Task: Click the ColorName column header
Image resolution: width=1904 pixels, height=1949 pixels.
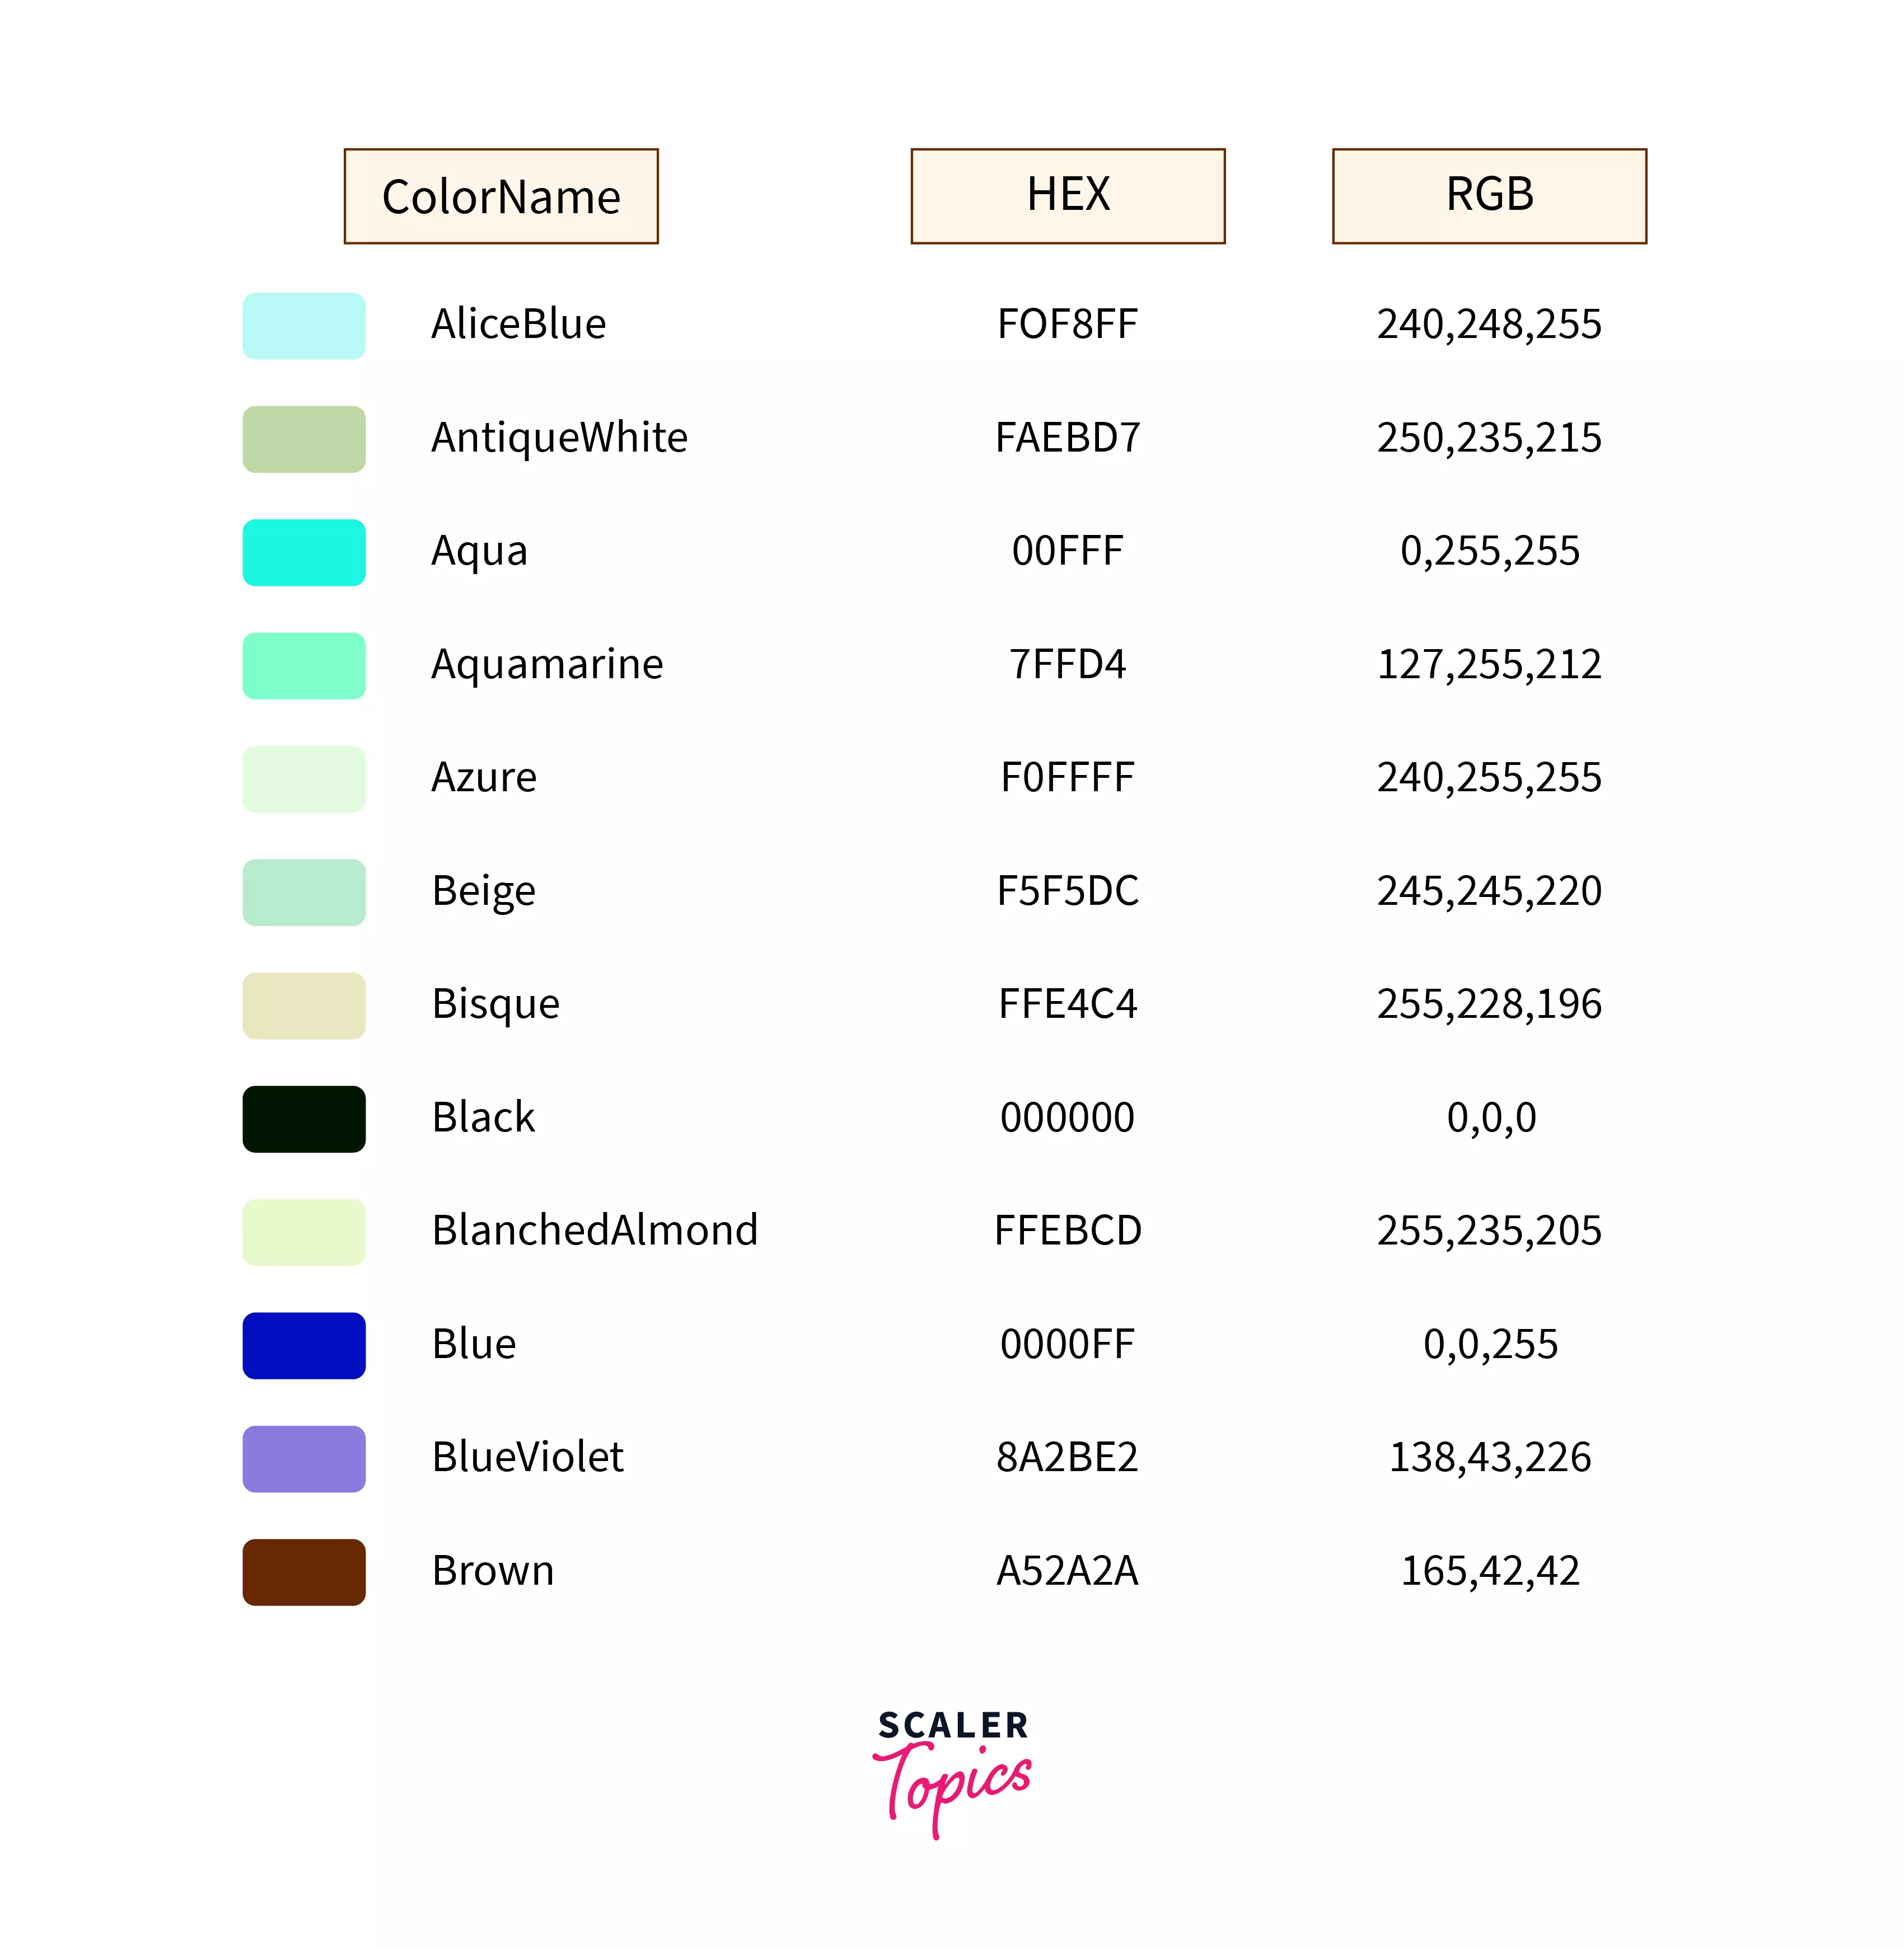Action: pos(501,196)
